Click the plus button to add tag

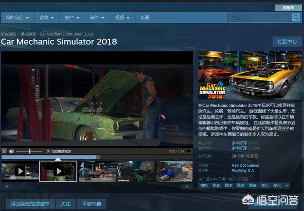pyautogui.click(x=287, y=186)
